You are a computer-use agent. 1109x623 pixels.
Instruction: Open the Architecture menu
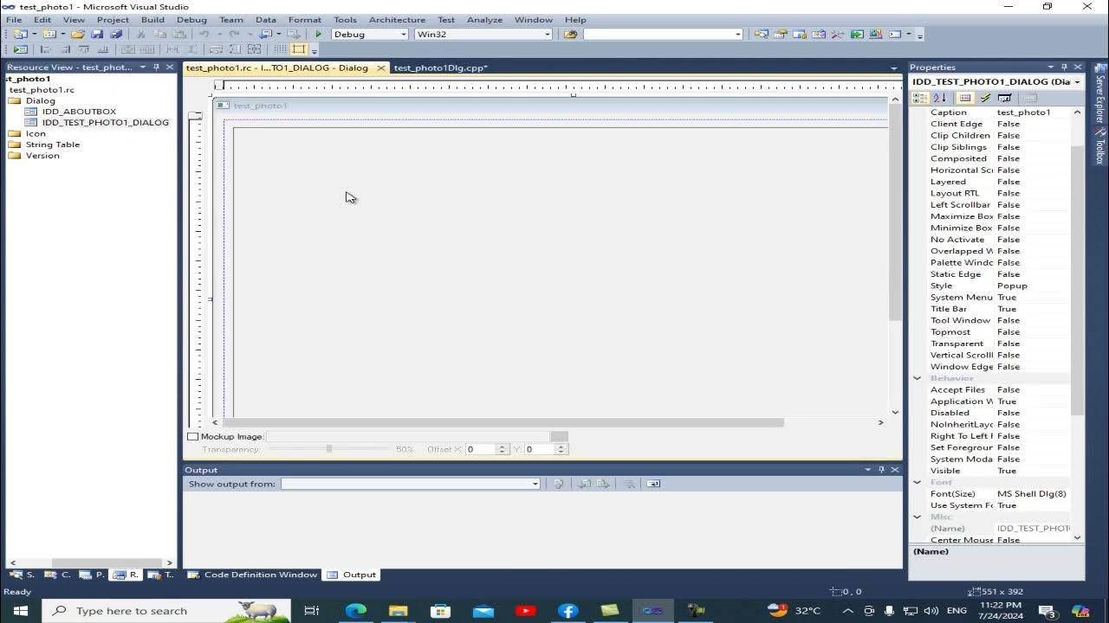(x=397, y=19)
